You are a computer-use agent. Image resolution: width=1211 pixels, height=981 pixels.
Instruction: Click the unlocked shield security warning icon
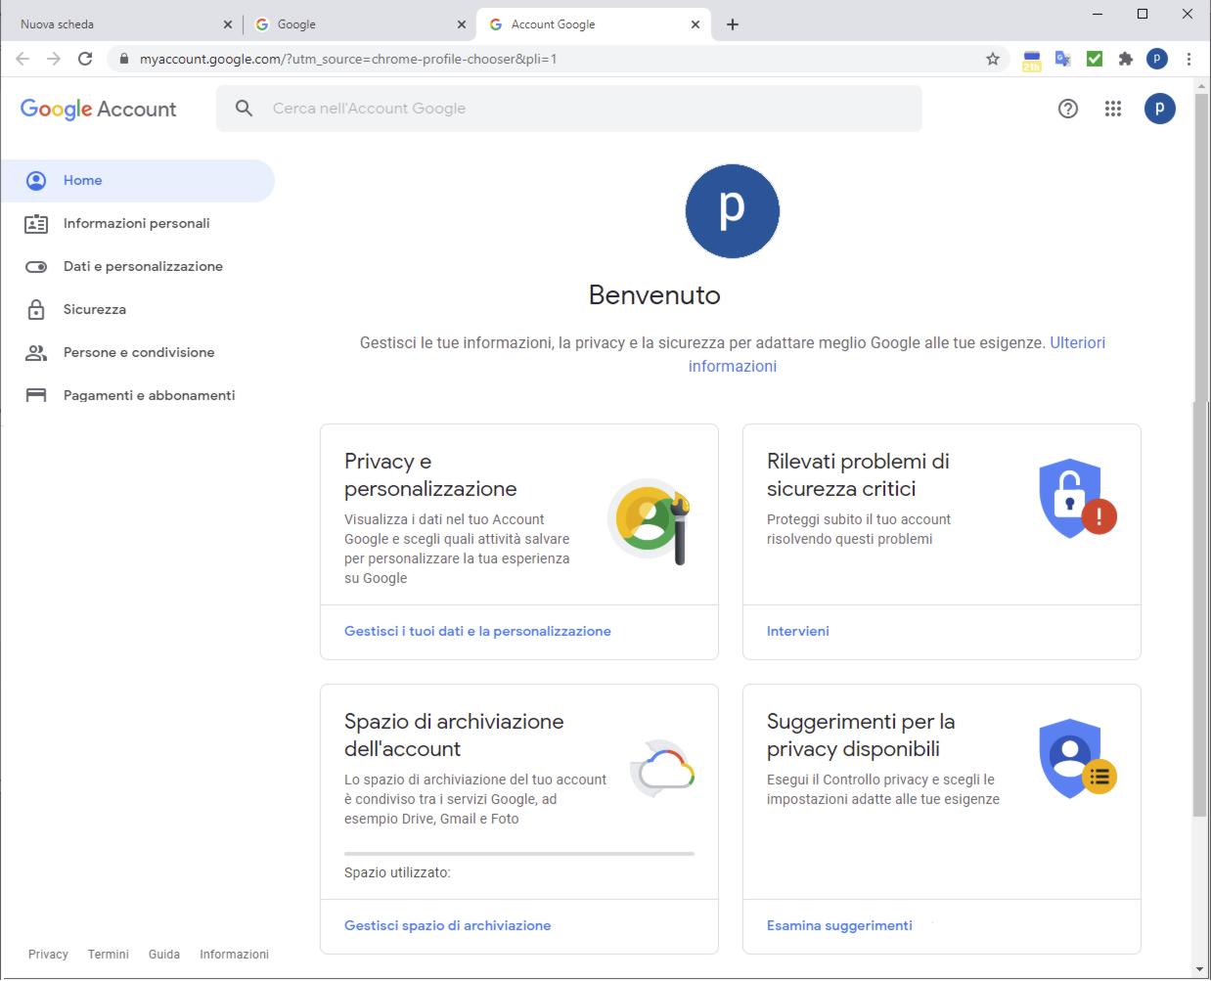(1077, 499)
